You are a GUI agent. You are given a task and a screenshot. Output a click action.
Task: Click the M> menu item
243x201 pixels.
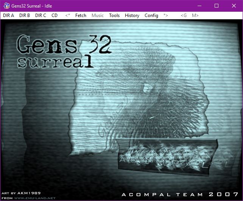tap(195, 15)
